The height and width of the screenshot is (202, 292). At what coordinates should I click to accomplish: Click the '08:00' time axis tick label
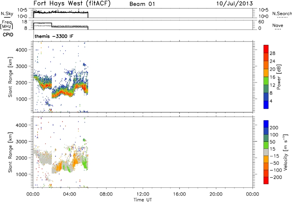(106, 194)
